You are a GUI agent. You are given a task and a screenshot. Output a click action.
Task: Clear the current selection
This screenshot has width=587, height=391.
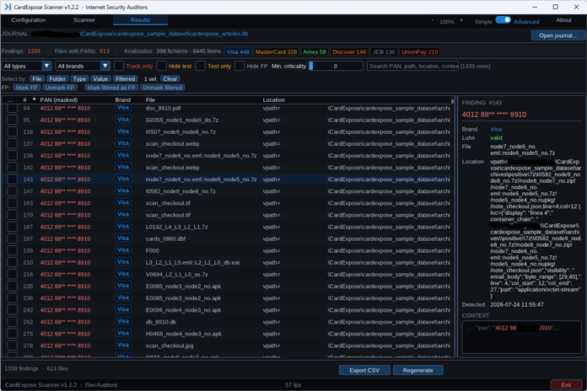click(x=170, y=79)
